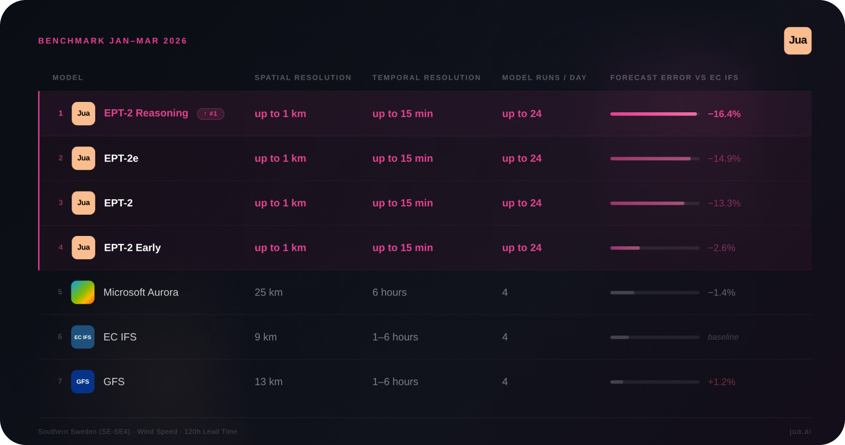Click the Jua logo in top-right corner
This screenshot has width=845, height=445.
pos(797,41)
